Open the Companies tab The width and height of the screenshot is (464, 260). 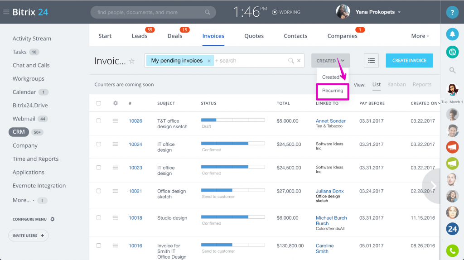coord(342,36)
